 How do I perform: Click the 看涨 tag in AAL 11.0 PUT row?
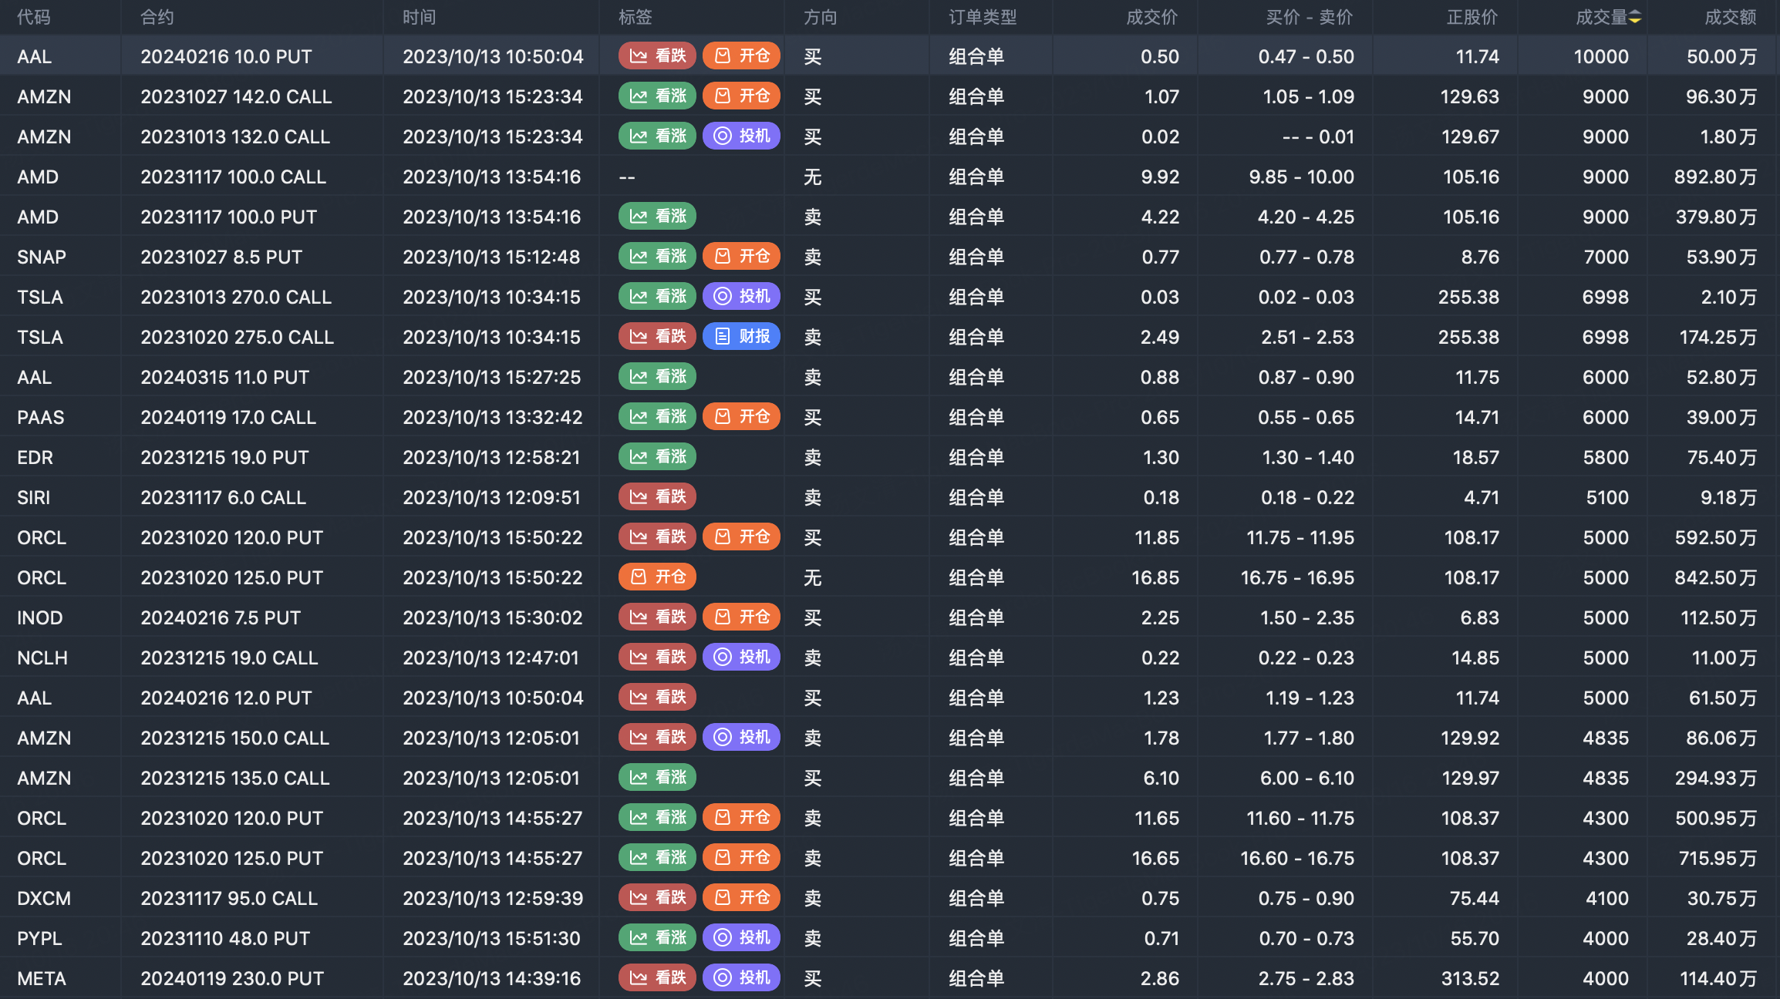pyautogui.click(x=658, y=376)
